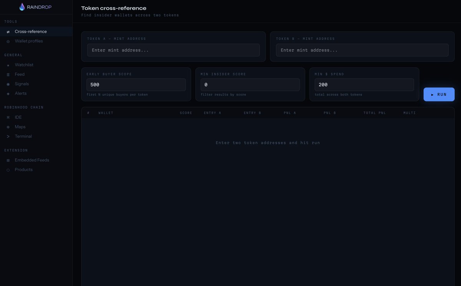Click the TOOLS section heading

pyautogui.click(x=11, y=22)
